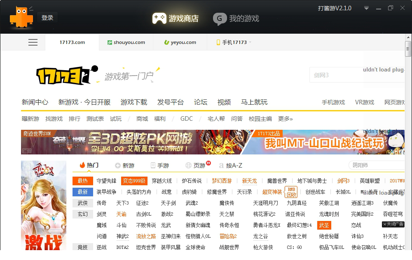Open the 魔兽世界 game link
This screenshot has height=260, width=412.
(277, 181)
